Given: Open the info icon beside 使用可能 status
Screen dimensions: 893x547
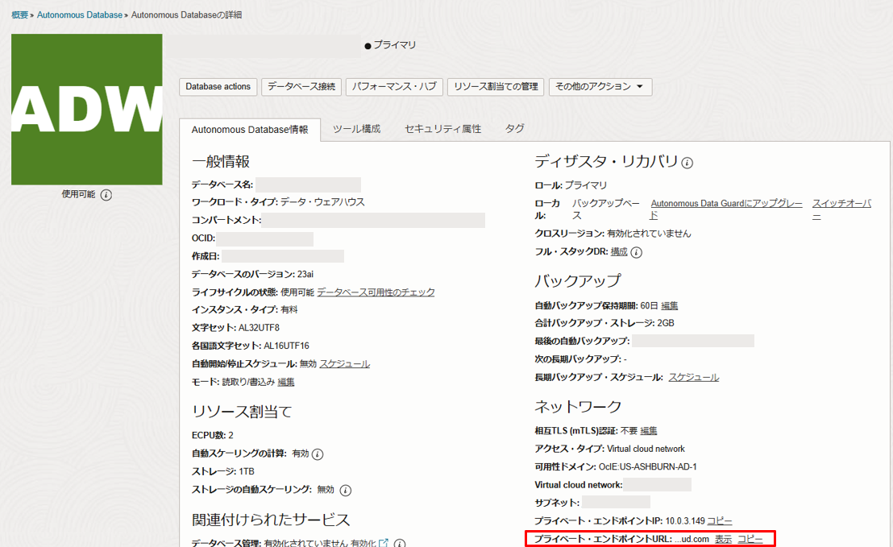Looking at the screenshot, I should [106, 195].
